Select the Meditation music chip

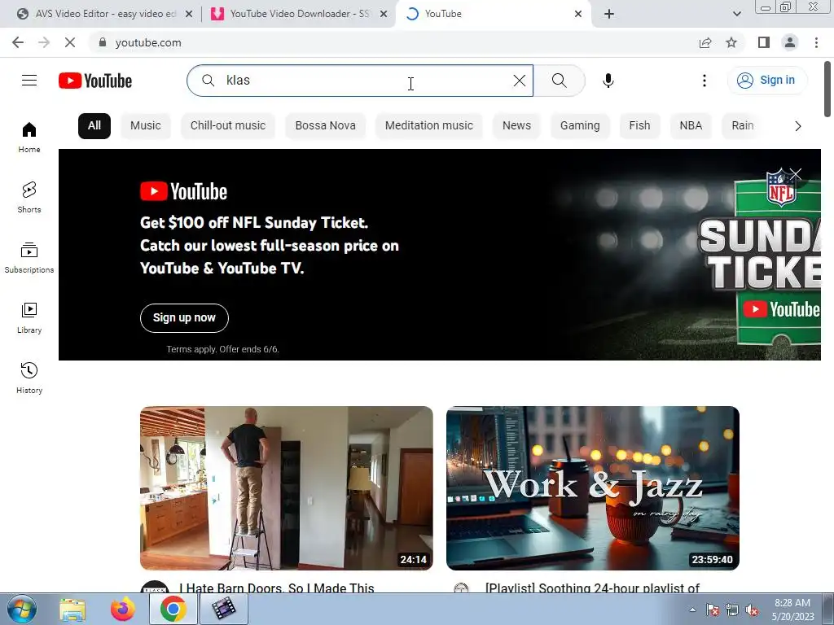coord(428,126)
